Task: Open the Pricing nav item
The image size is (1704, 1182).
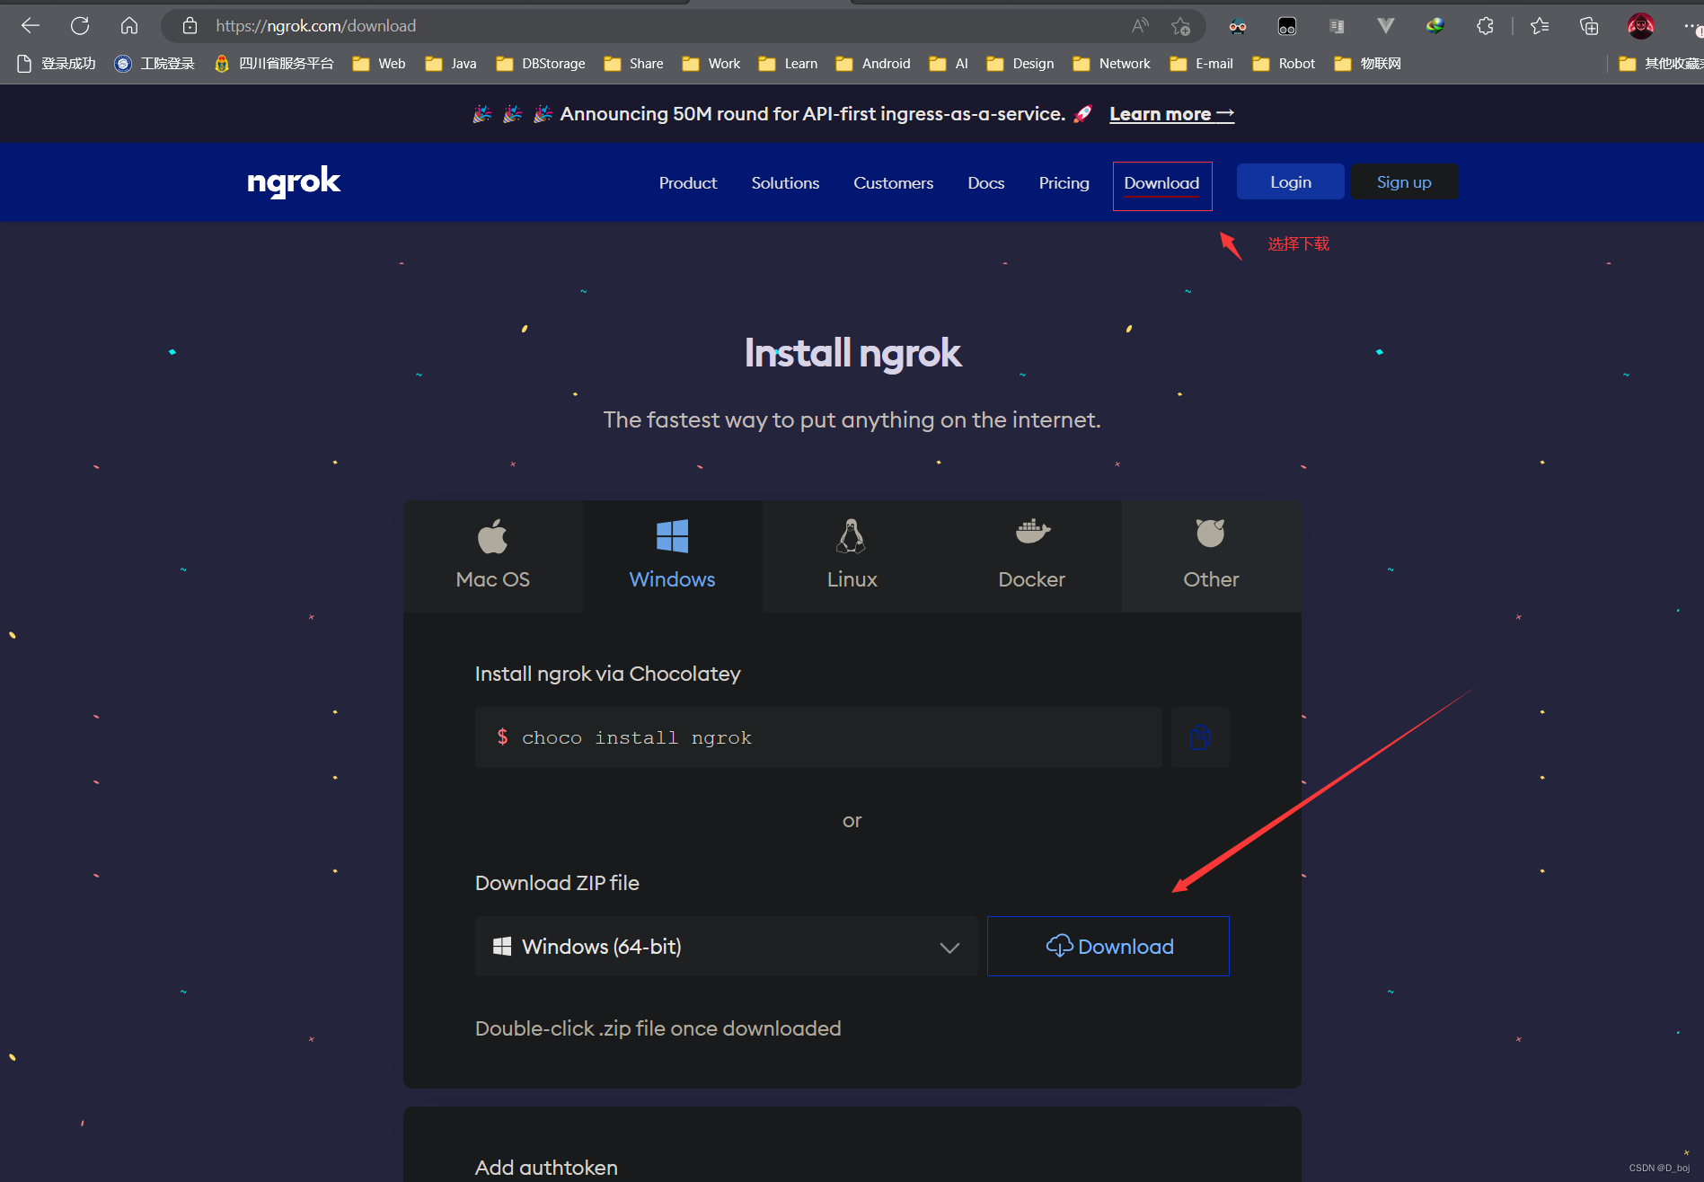Action: click(1064, 183)
